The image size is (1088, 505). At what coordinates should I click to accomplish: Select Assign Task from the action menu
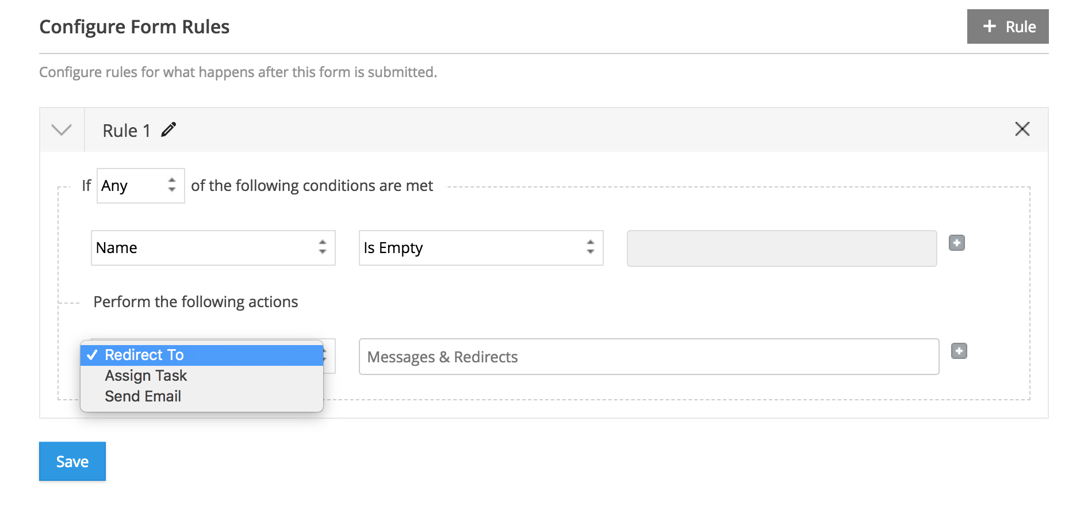145,376
